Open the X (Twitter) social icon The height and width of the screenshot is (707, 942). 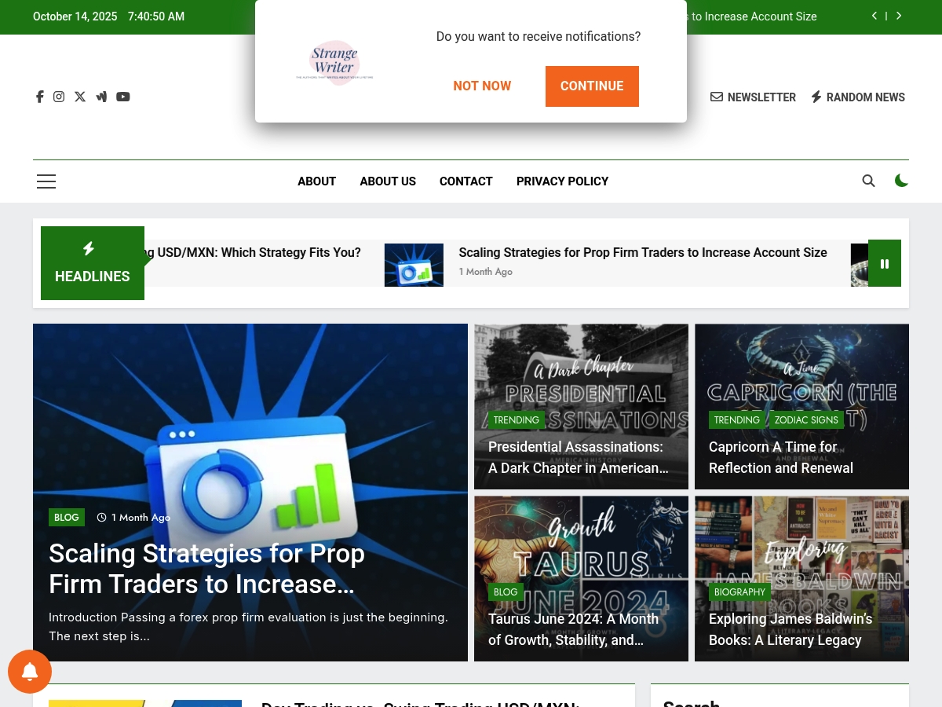80,97
